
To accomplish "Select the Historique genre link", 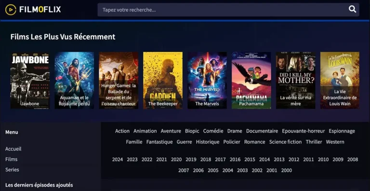I will tap(208, 142).
